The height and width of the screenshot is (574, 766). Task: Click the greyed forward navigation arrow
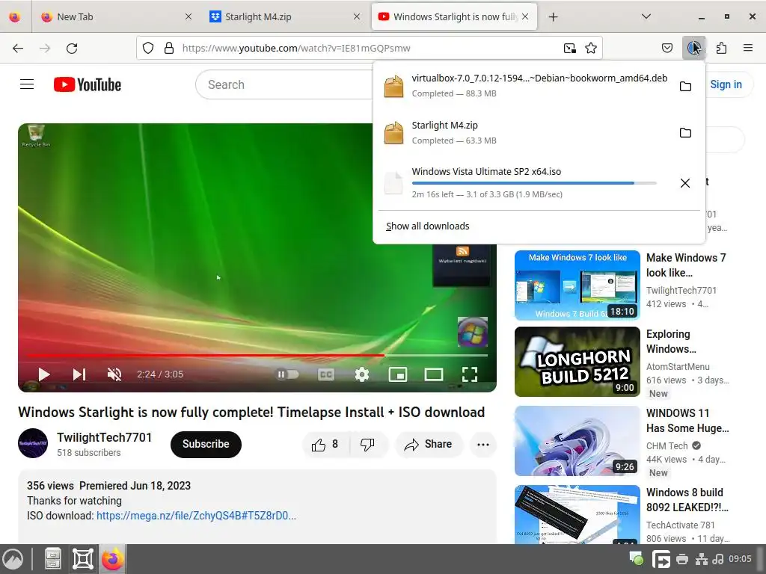(45, 48)
